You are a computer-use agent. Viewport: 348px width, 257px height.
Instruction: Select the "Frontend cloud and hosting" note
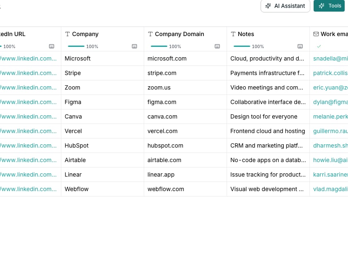click(268, 131)
